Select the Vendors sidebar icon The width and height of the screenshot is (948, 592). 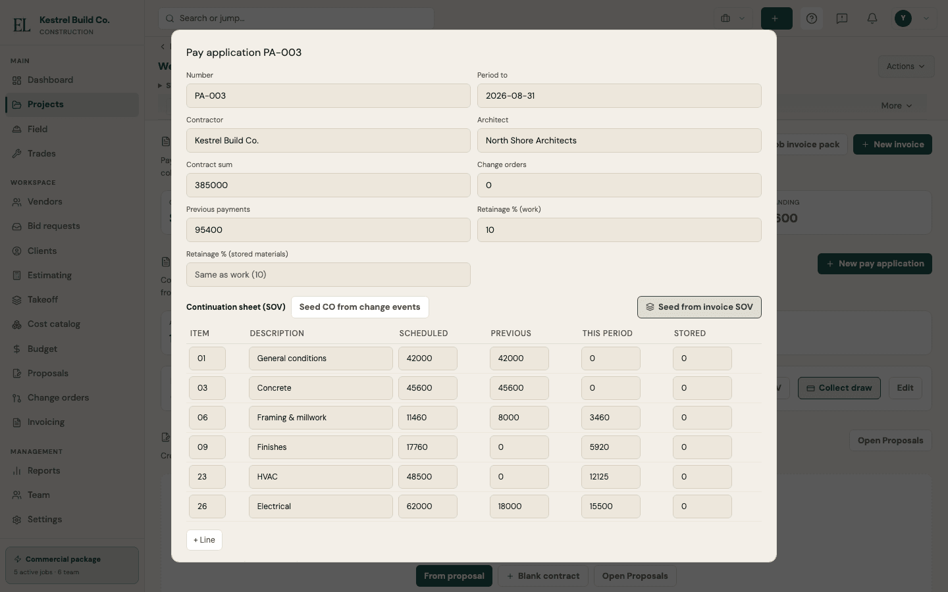coord(16,202)
